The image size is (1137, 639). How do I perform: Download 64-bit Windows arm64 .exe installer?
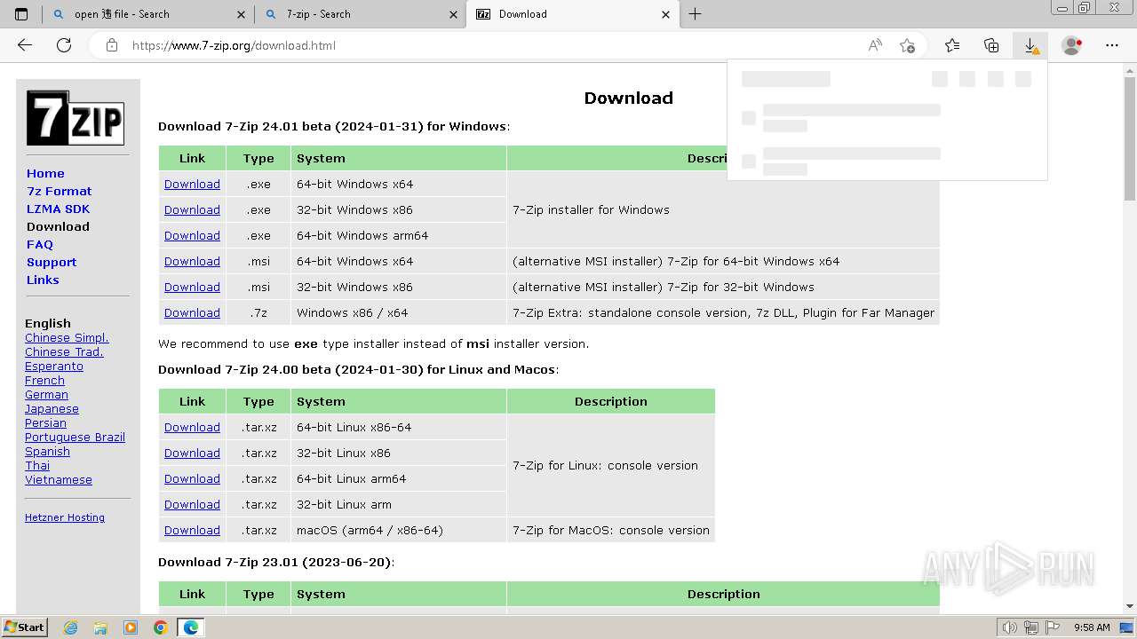pos(192,235)
